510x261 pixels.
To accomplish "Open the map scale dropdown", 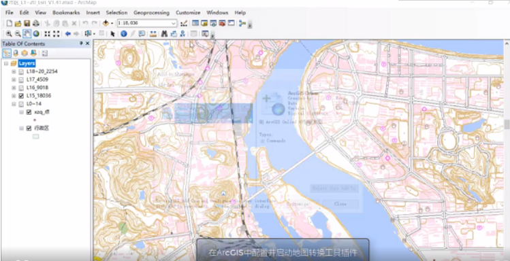I will pyautogui.click(x=174, y=23).
